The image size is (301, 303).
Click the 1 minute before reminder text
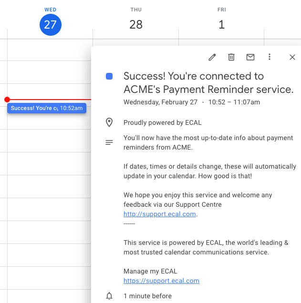tap(147, 296)
